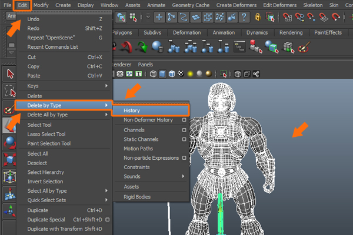Click the lattice cube shelf icon
The image size is (353, 235).
pyautogui.click(x=288, y=46)
